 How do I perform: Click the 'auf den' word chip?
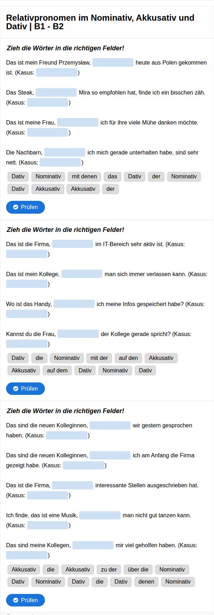(x=128, y=358)
